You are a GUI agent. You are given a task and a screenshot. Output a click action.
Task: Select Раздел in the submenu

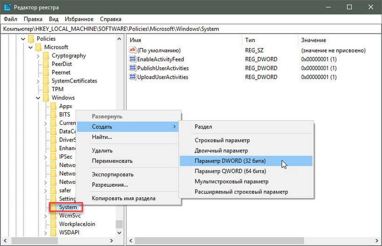pos(246,127)
